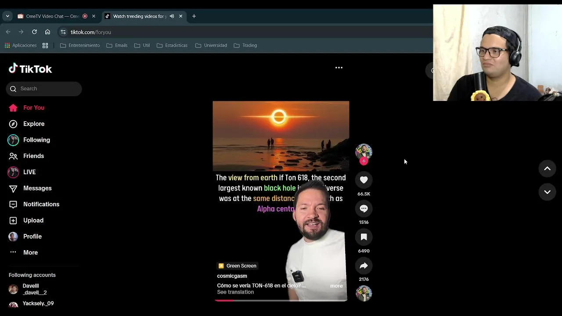
Task: Open Messages in sidebar
Action: coord(30,188)
